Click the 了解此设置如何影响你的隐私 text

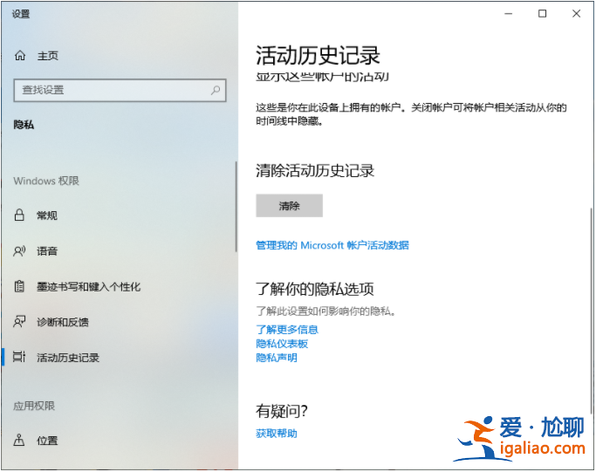[x=326, y=311]
